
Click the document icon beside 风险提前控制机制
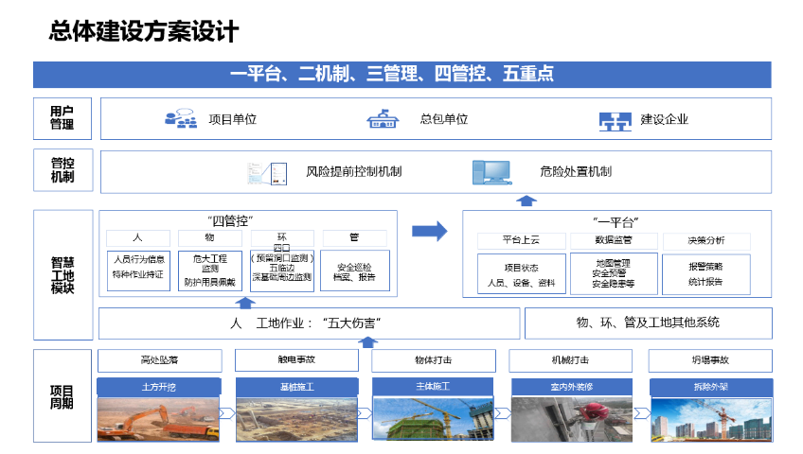click(x=266, y=172)
